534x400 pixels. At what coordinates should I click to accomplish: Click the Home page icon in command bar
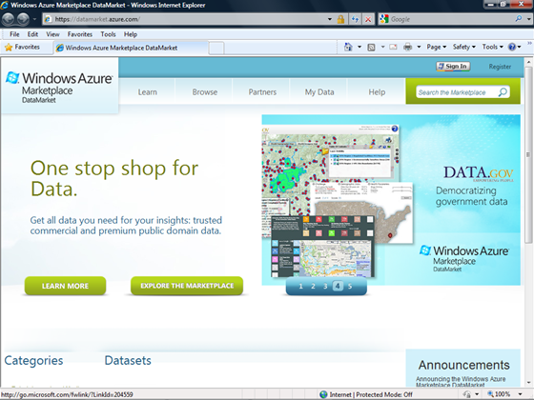coord(348,47)
